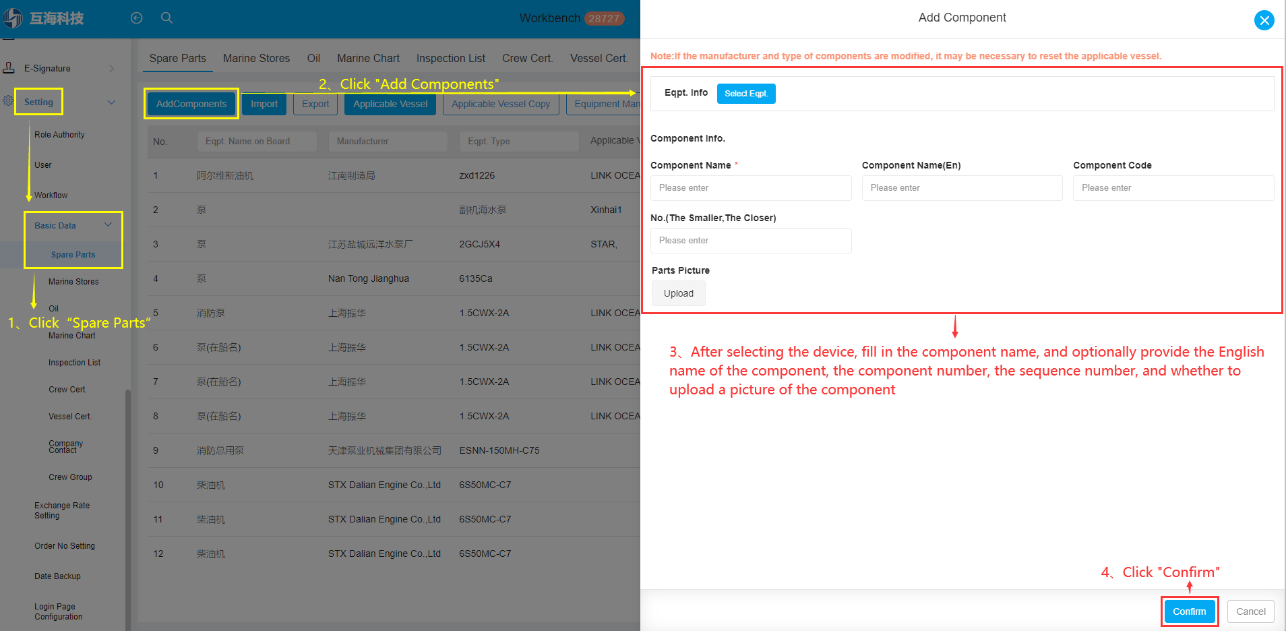This screenshot has width=1286, height=631.
Task: Switch to the Vessel Cert. tab
Action: point(599,59)
